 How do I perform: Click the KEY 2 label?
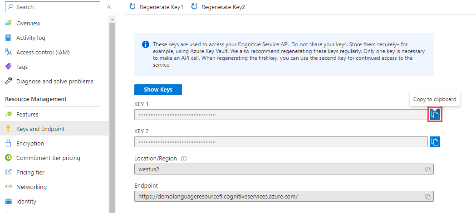click(142, 131)
